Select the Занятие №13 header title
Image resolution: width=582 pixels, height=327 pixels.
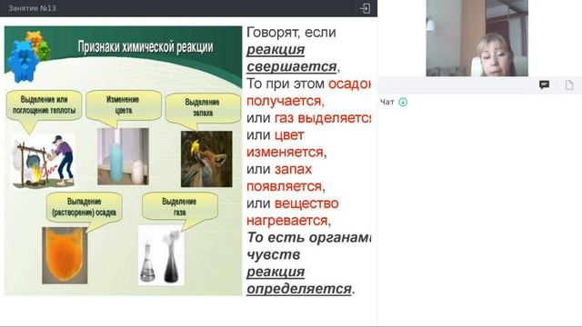(x=32, y=8)
